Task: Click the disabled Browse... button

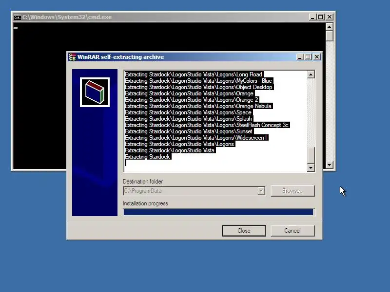Action: (293, 191)
